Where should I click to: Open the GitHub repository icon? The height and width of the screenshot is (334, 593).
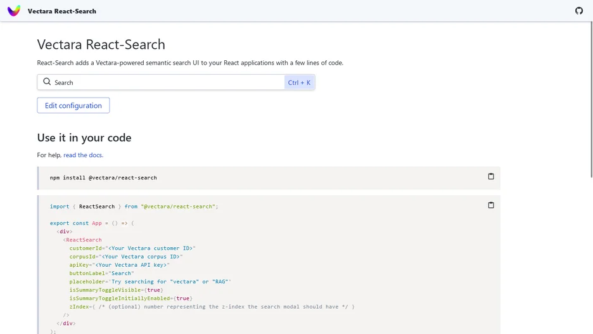pyautogui.click(x=578, y=11)
